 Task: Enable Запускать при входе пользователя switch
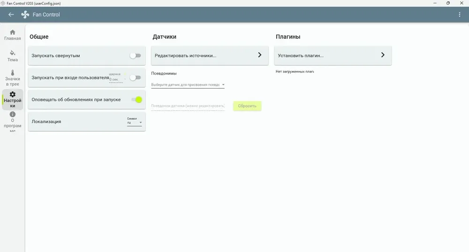point(135,78)
